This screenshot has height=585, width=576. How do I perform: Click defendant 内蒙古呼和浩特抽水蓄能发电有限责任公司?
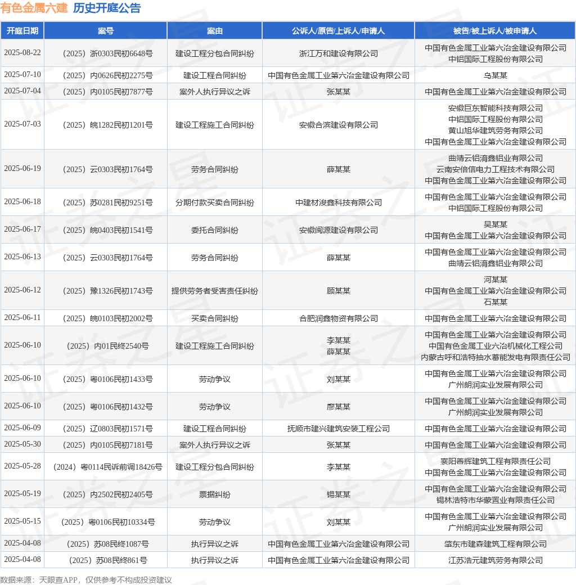495,357
